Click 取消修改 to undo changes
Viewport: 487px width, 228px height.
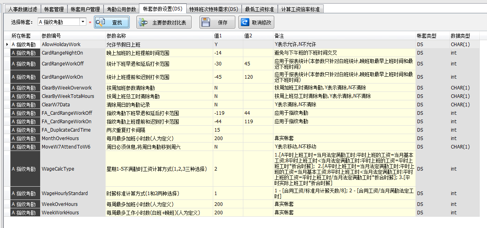point(256,22)
